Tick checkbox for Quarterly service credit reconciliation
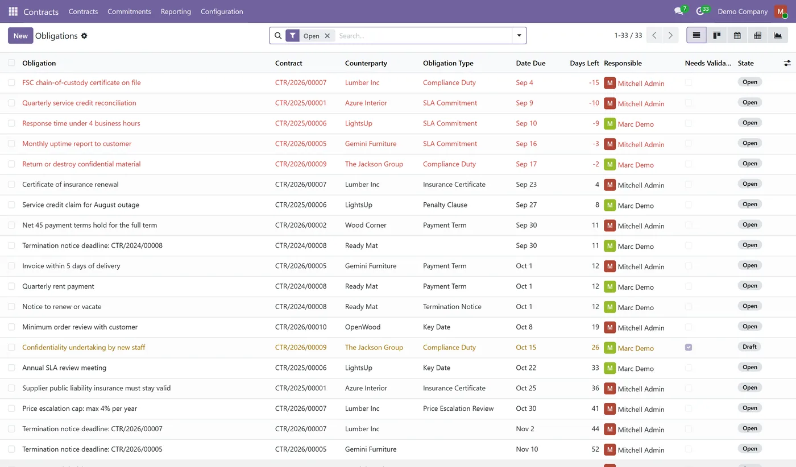 coord(11,103)
